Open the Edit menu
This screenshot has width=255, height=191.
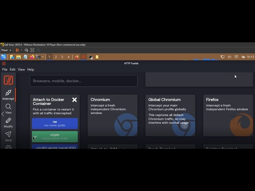coord(12,70)
